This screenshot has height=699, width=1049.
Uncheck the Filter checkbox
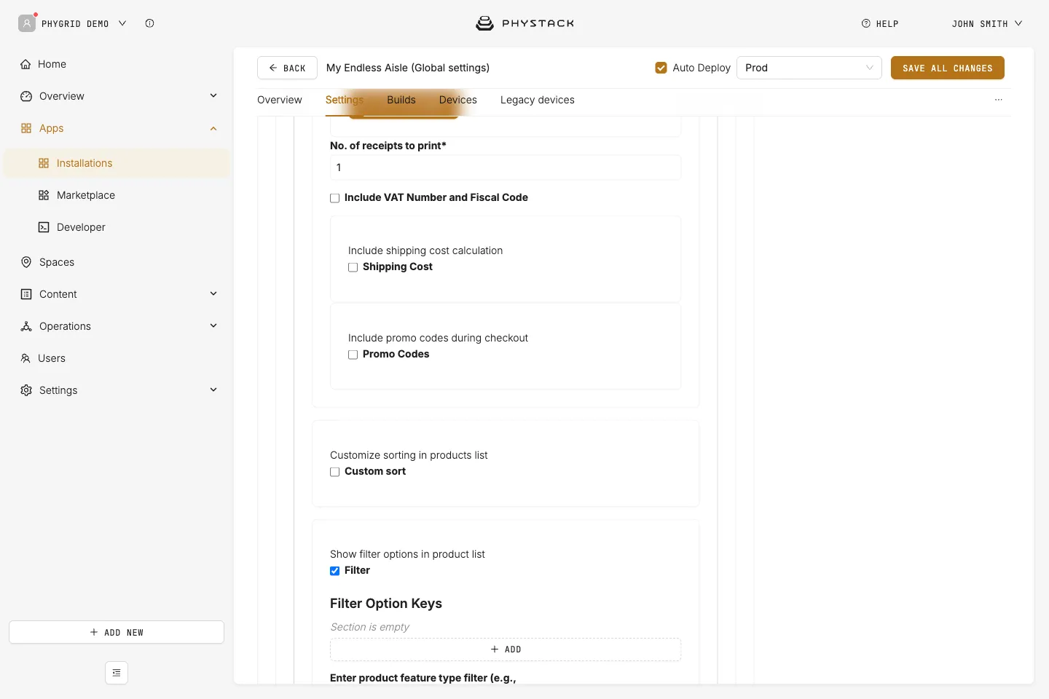coord(334,571)
